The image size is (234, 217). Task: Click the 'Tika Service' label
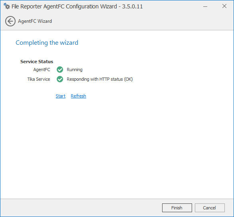(39, 79)
